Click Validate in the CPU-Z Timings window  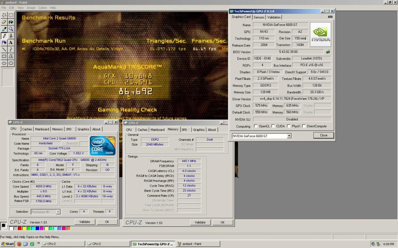click(x=200, y=223)
